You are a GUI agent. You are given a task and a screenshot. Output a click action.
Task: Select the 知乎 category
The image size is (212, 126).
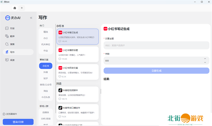point(46,78)
